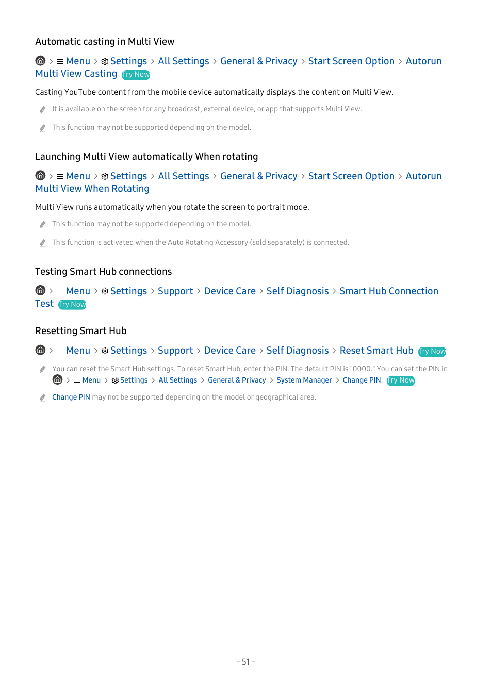The image size is (492, 696).
Task: Click the Reset Smart Hub link
Action: pyautogui.click(x=376, y=351)
